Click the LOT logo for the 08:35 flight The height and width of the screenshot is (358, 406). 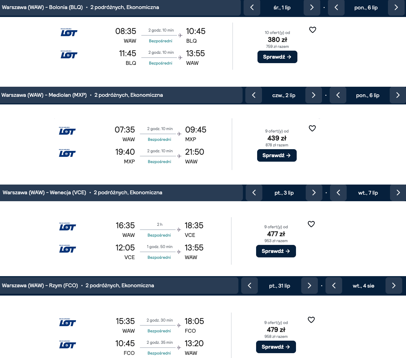click(69, 32)
